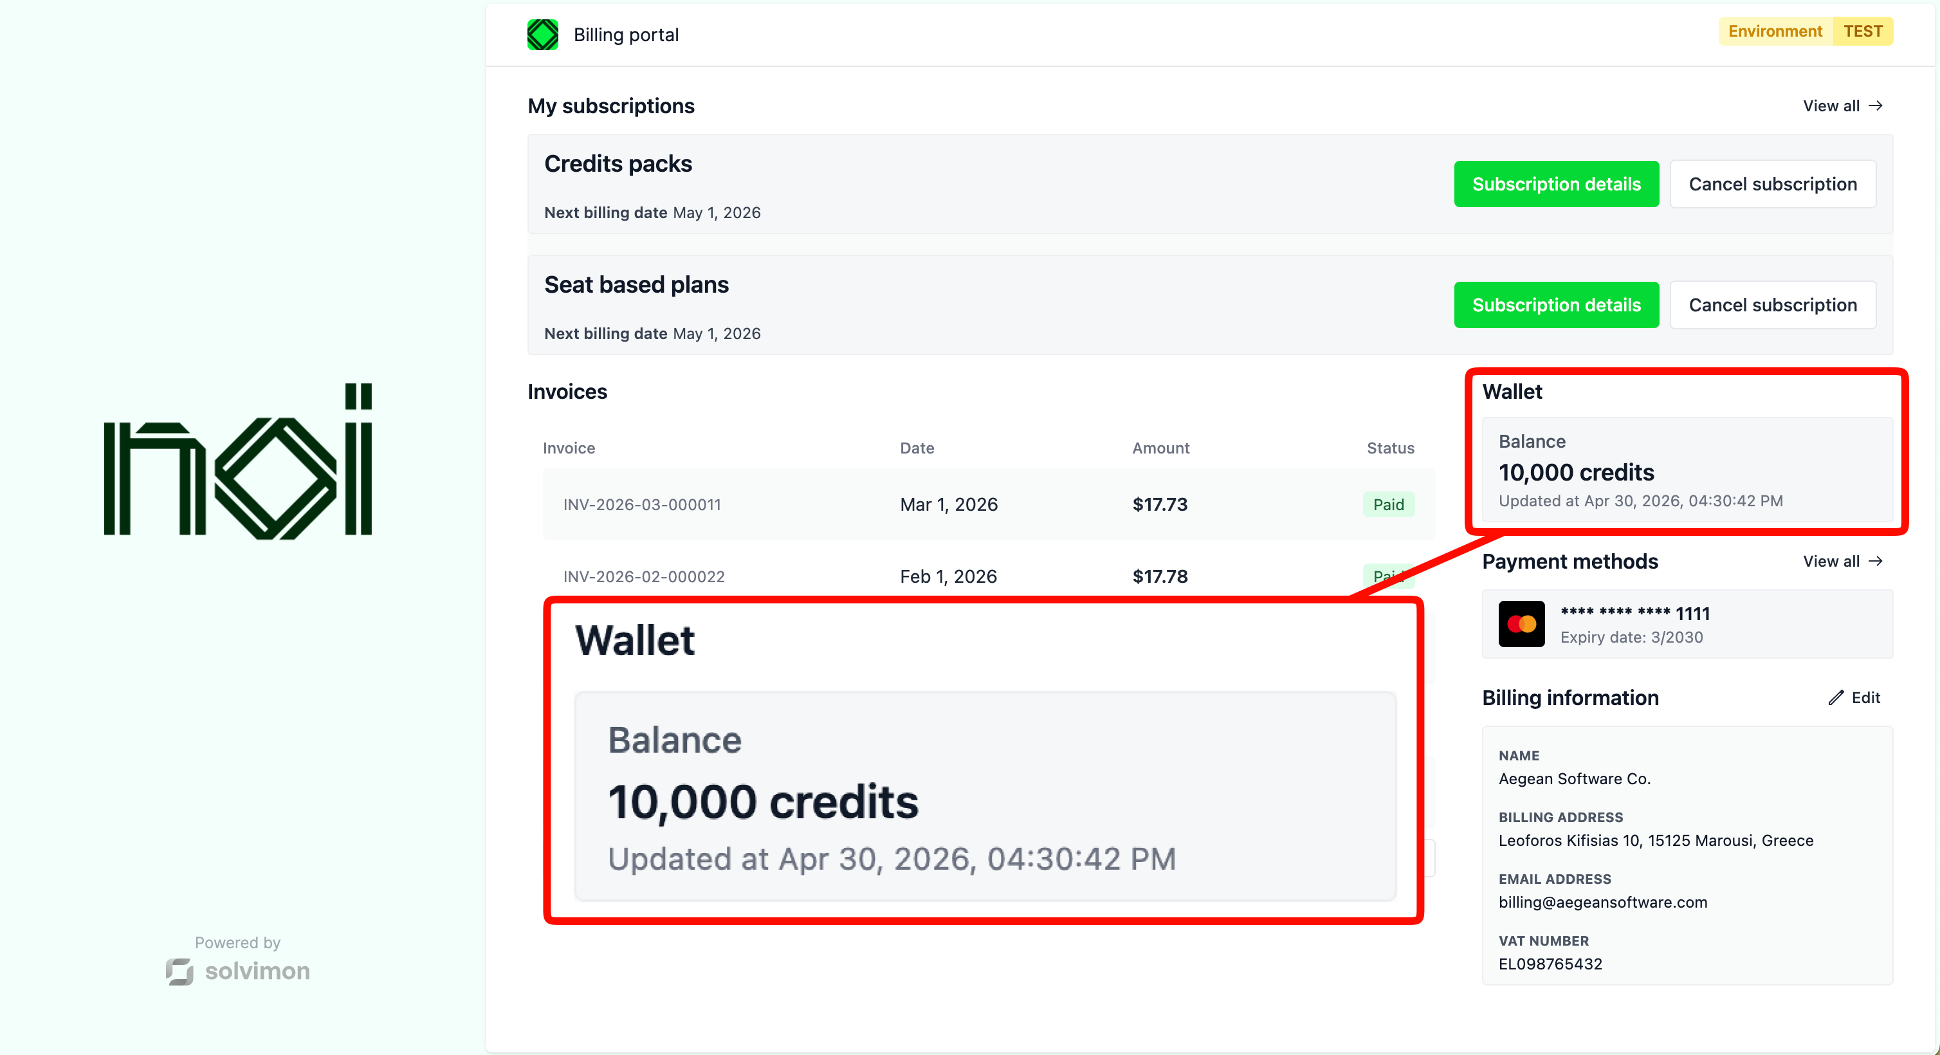View all subscriptions
The image size is (1940, 1055).
pyautogui.click(x=1843, y=105)
